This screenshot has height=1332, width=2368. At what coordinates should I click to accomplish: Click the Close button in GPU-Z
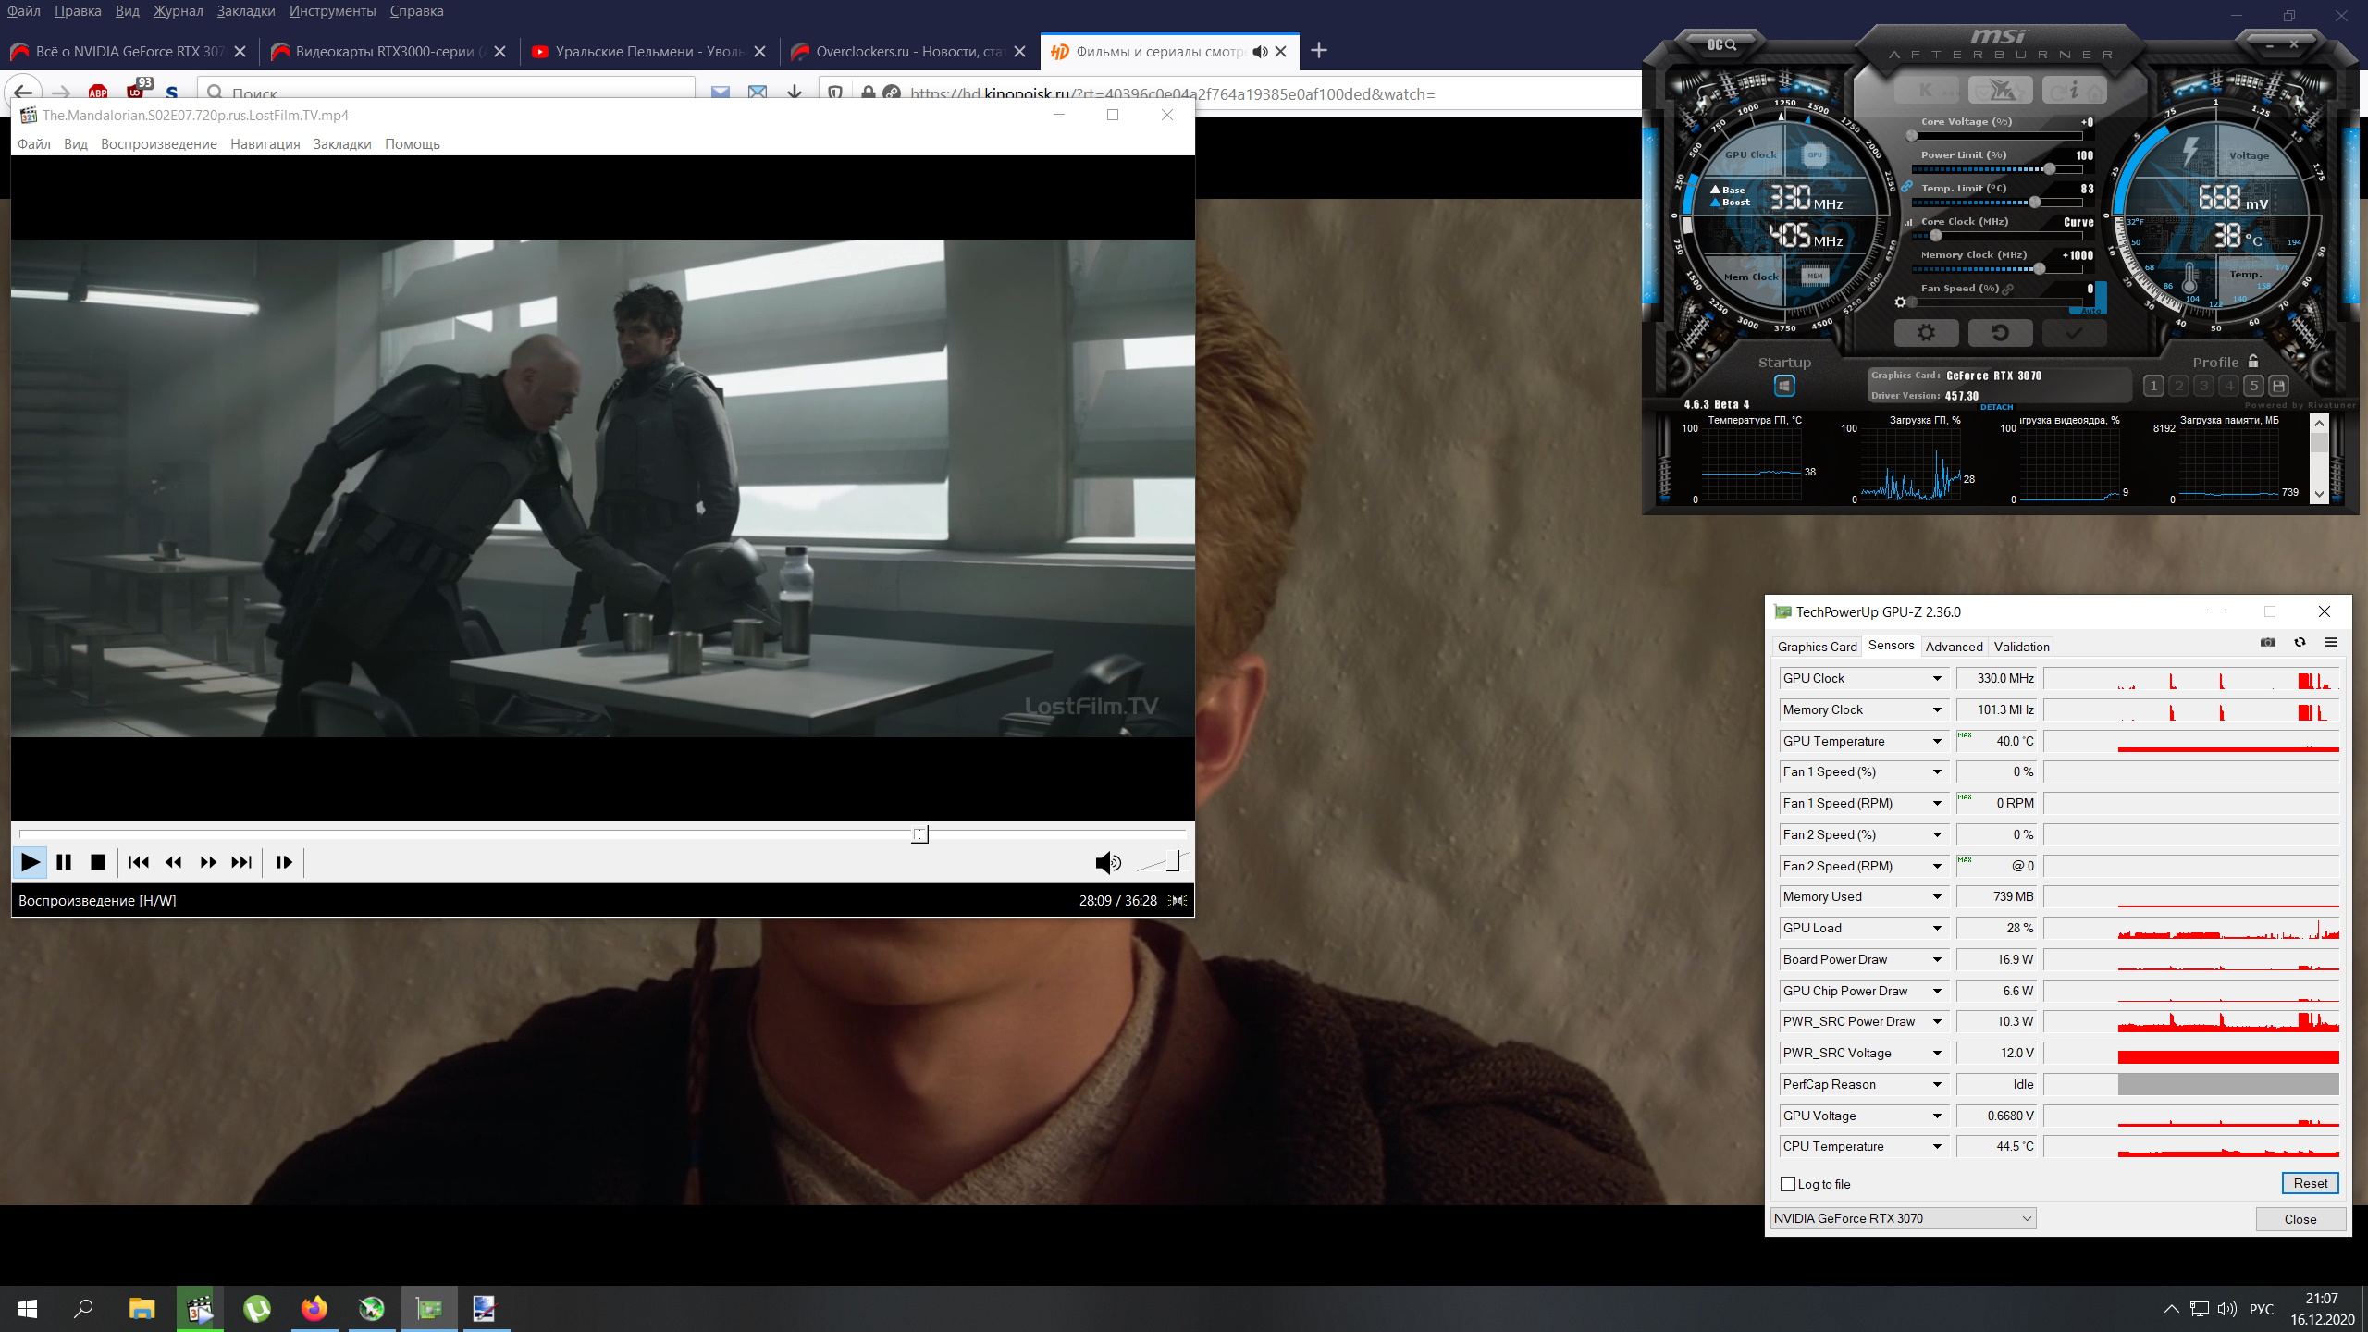[2300, 1219]
